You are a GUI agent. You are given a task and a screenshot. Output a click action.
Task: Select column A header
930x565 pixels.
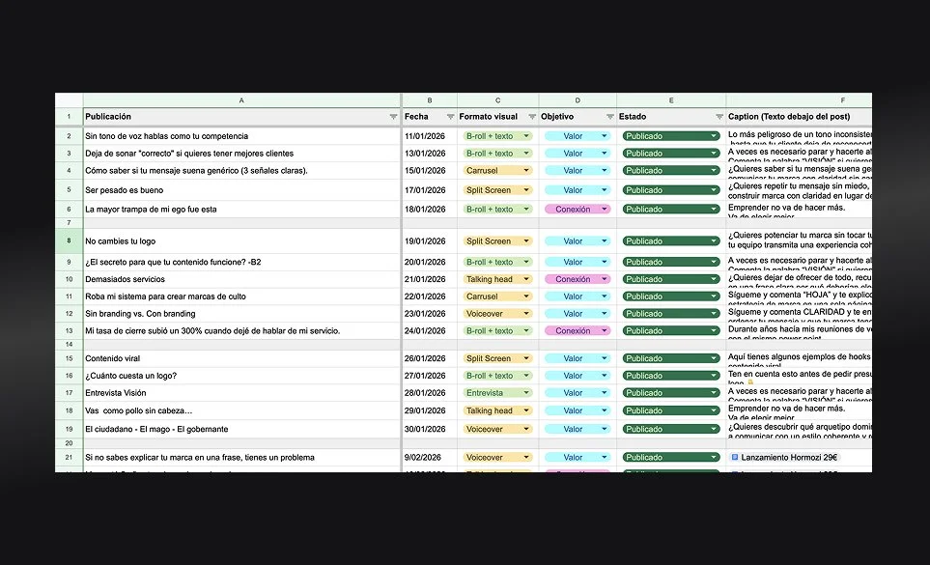[x=242, y=100]
